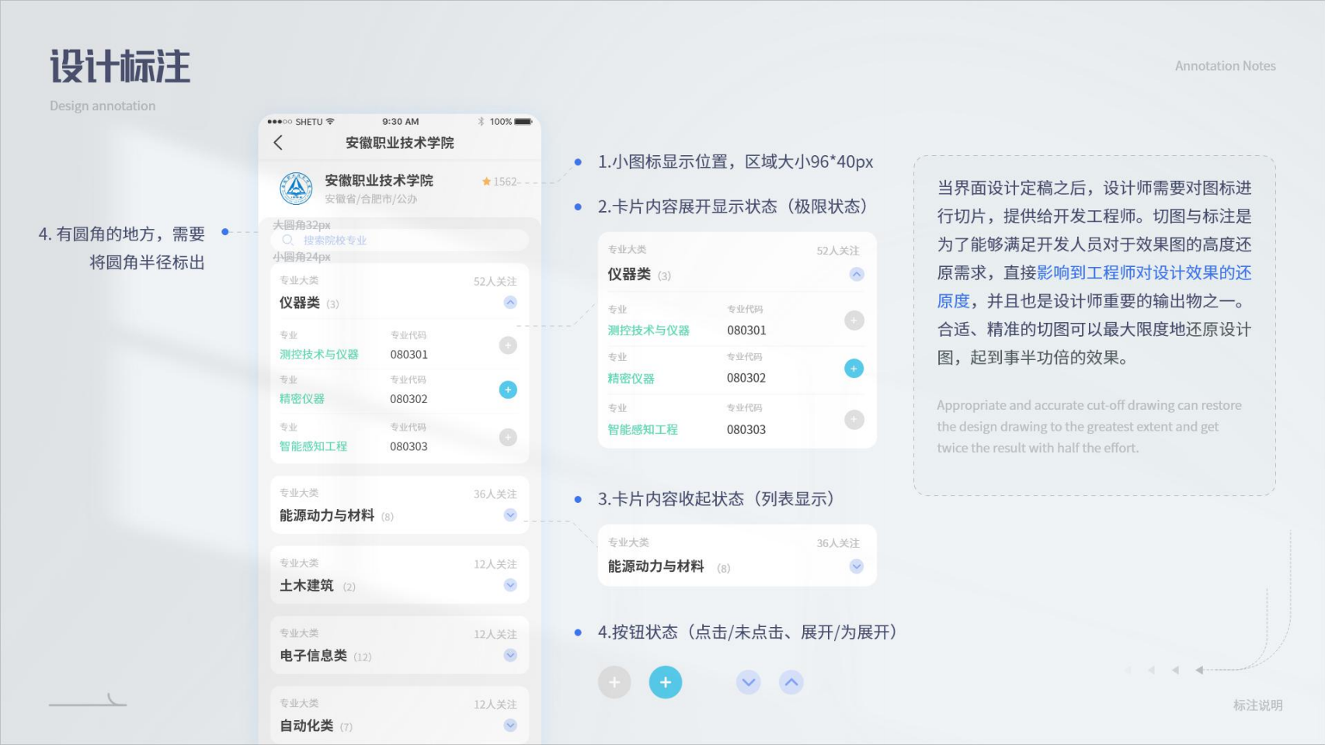The width and height of the screenshot is (1325, 745).
Task: Click the 安徽职业技术学院 school logo
Action: [x=295, y=188]
